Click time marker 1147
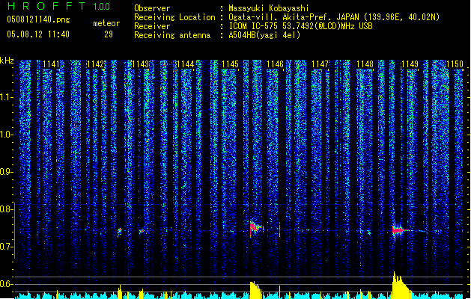Viewport: 471px width, 299px height. pyautogui.click(x=320, y=64)
